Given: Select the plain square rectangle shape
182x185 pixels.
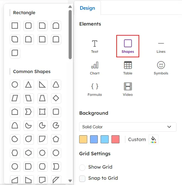Looking at the screenshot, I should point(15,26).
